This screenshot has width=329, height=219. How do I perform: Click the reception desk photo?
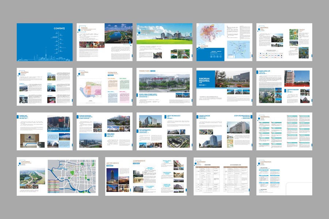[30, 141]
